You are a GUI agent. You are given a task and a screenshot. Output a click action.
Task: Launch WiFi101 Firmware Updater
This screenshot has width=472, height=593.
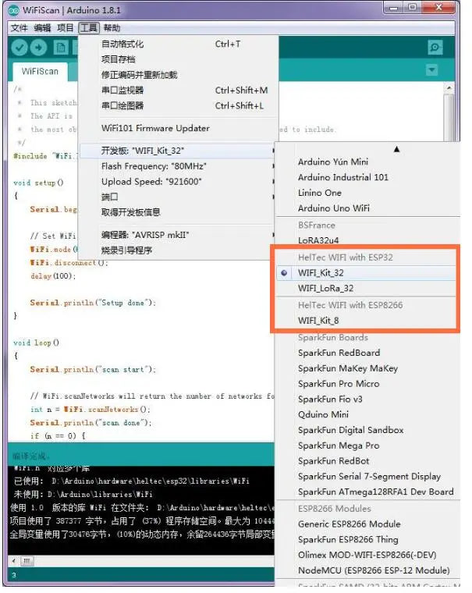[179, 128]
